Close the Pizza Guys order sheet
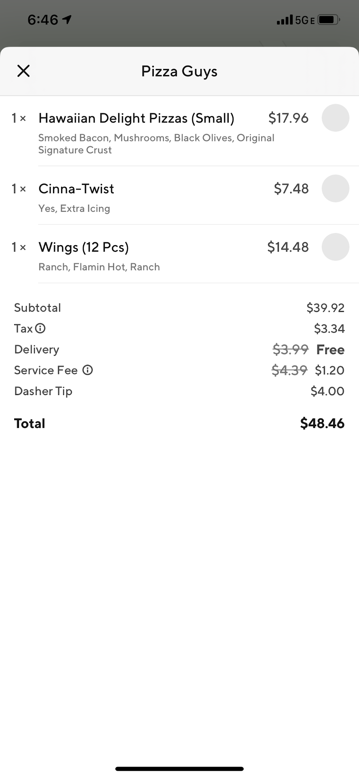This screenshot has width=359, height=778. [23, 71]
